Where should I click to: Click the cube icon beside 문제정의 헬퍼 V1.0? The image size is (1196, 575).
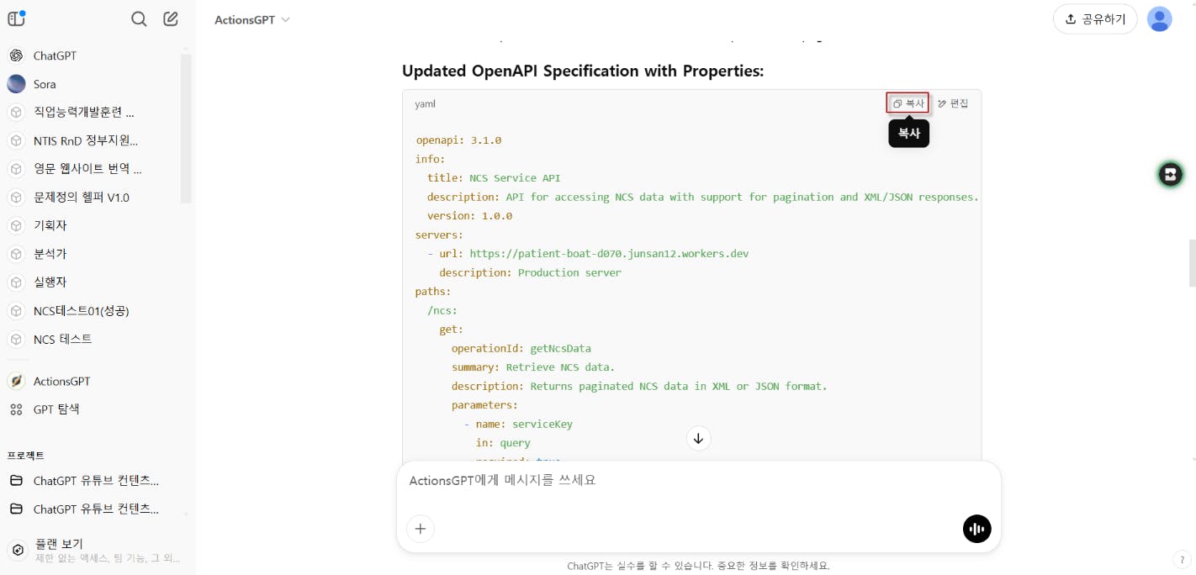[x=16, y=198]
